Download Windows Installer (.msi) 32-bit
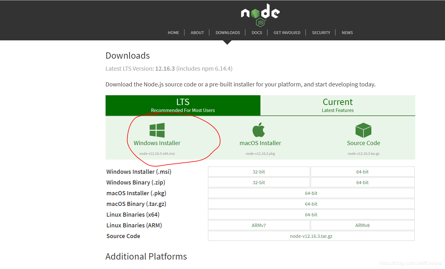Image resolution: width=445 pixels, height=269 pixels. 259,172
